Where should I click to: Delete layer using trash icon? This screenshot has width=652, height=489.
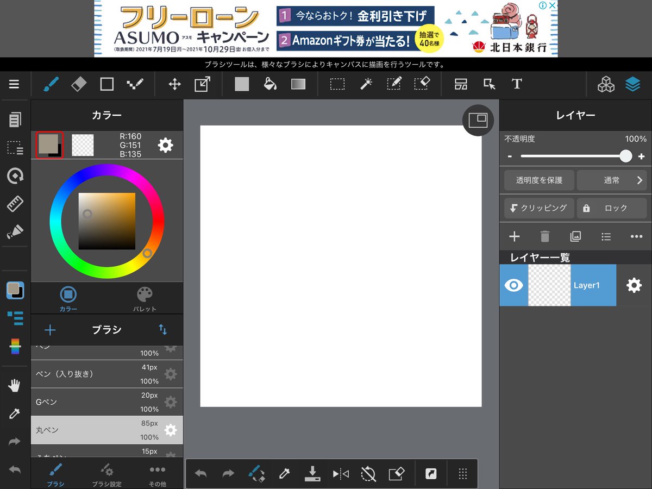(545, 236)
